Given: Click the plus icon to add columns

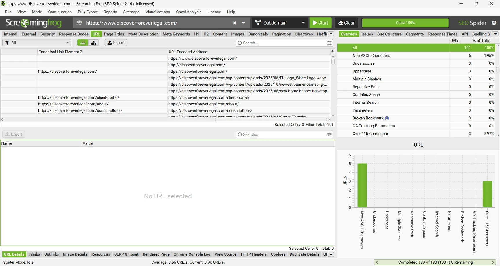Looking at the screenshot, I should coord(332,51).
